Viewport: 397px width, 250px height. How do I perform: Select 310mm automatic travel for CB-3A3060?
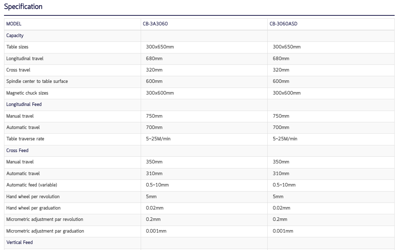[x=154, y=173]
